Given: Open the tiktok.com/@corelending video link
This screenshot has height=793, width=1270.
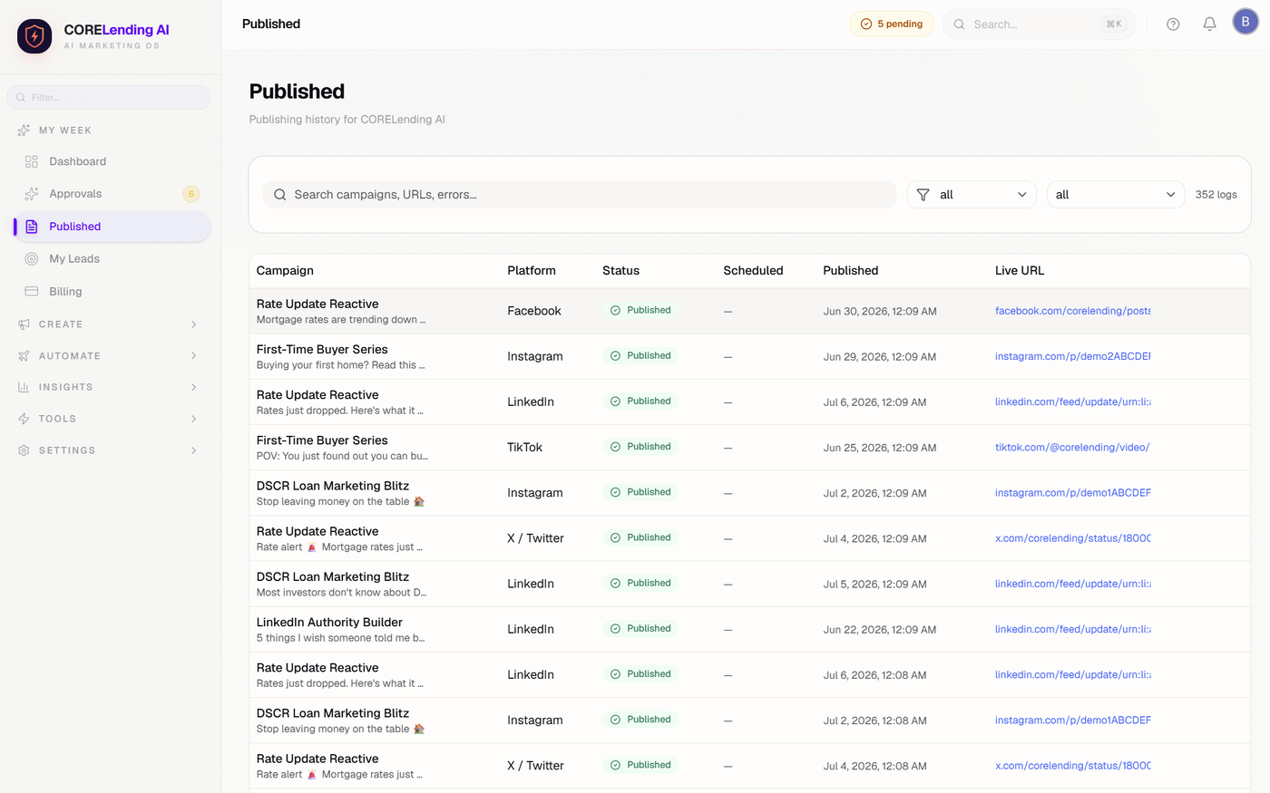Looking at the screenshot, I should [x=1072, y=448].
